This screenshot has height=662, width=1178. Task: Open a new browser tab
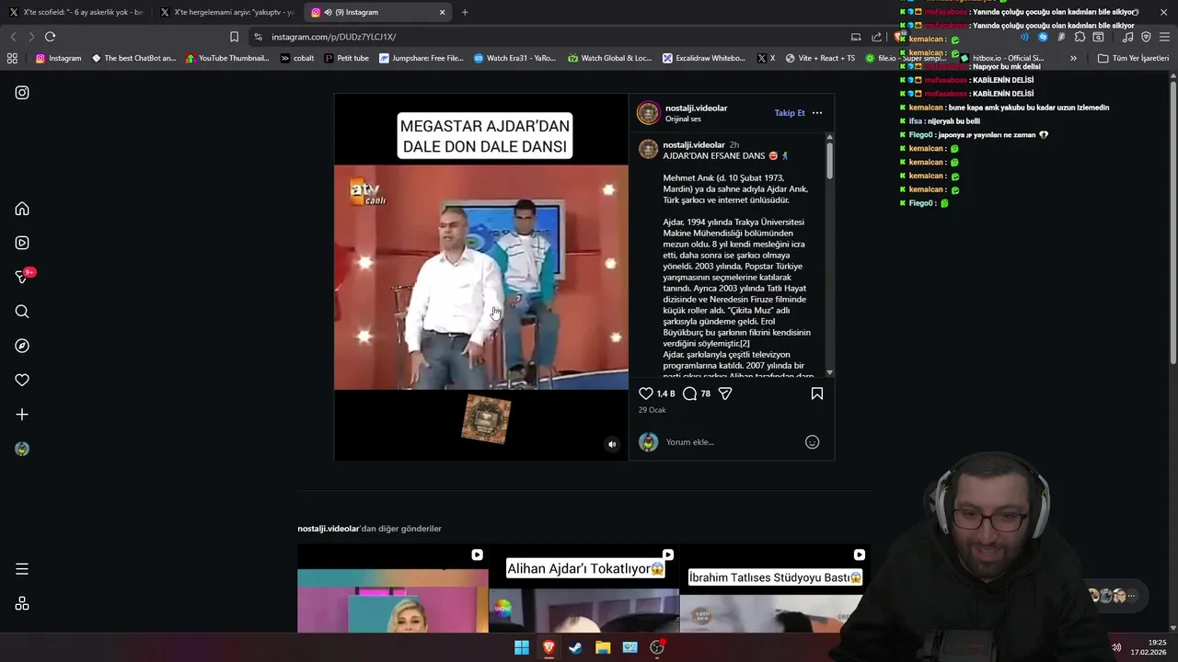[x=465, y=12]
